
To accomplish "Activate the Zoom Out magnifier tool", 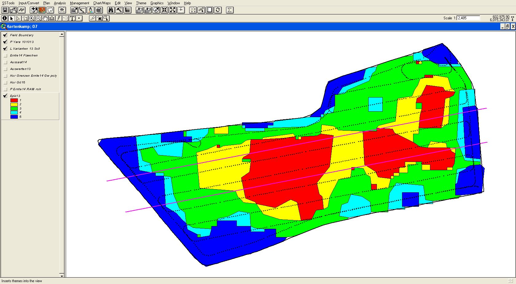I will coord(38,18).
